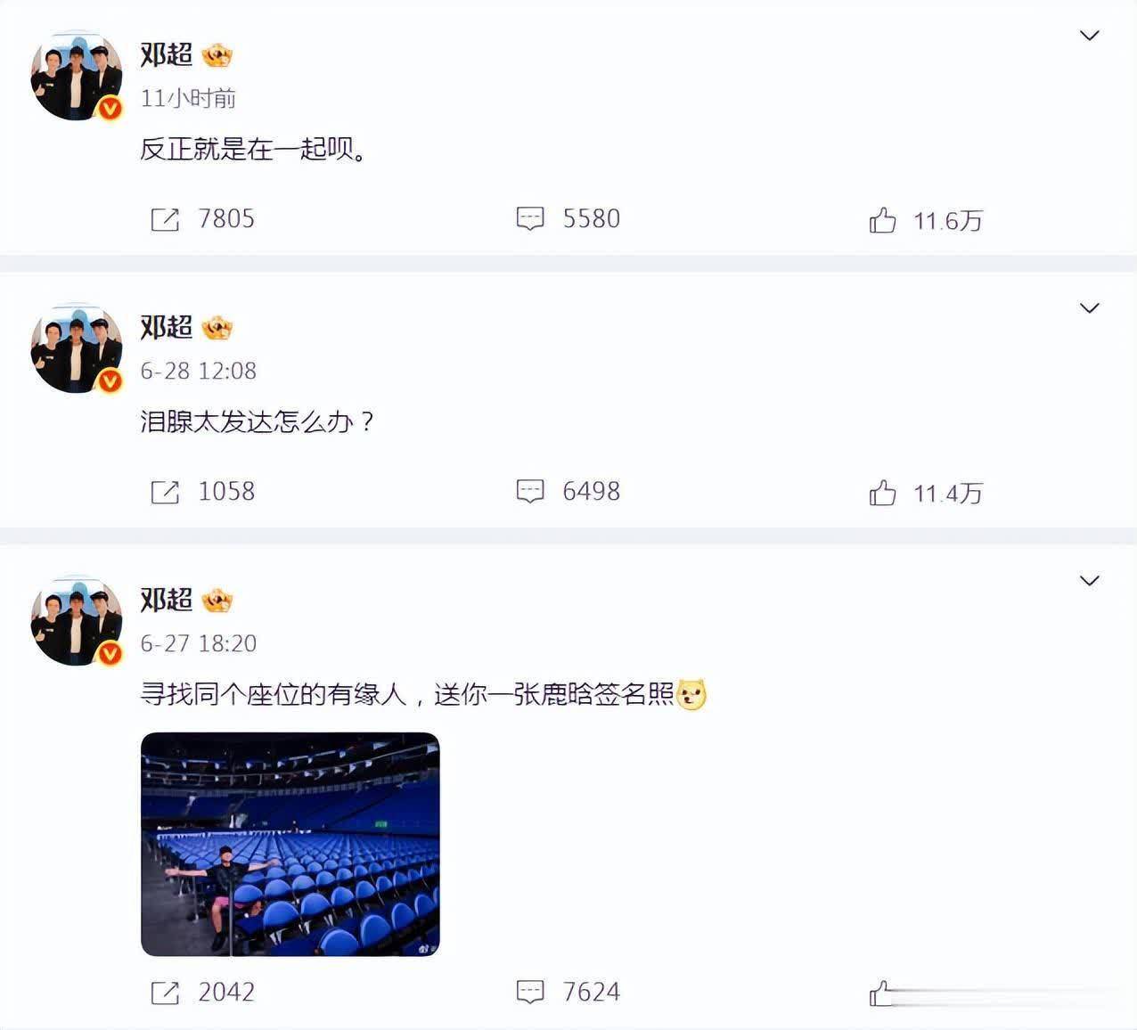Image resolution: width=1137 pixels, height=1030 pixels.
Task: Open the blue stadium seats photo
Action: coord(290,845)
